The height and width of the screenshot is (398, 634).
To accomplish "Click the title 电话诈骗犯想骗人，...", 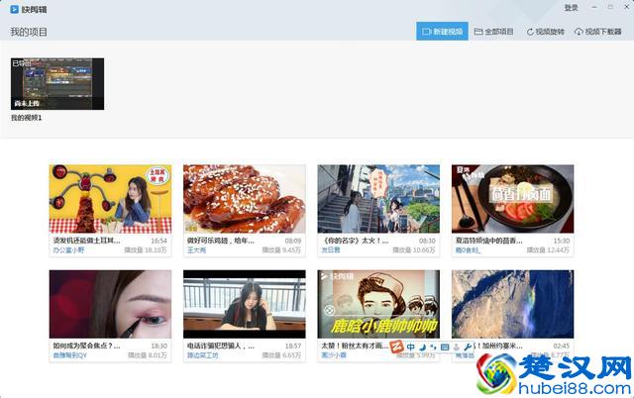I will [x=220, y=346].
